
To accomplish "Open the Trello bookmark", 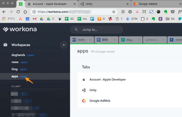I will [x=92, y=19].
